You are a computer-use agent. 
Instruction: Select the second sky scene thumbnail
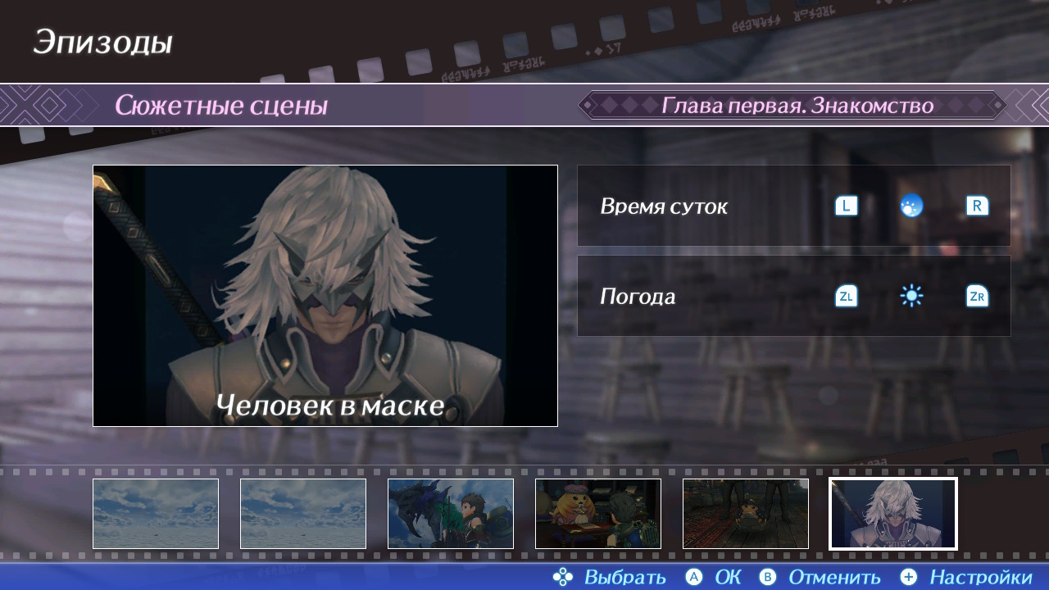pos(303,514)
